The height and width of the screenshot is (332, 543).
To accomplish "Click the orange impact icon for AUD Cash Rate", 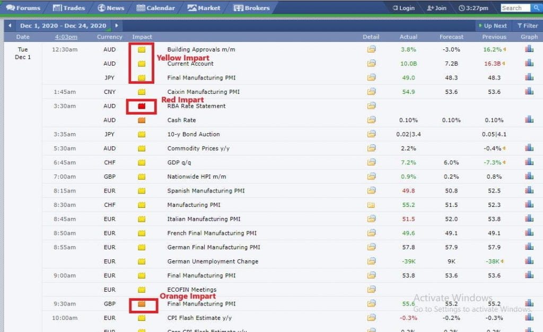I will click(x=141, y=120).
